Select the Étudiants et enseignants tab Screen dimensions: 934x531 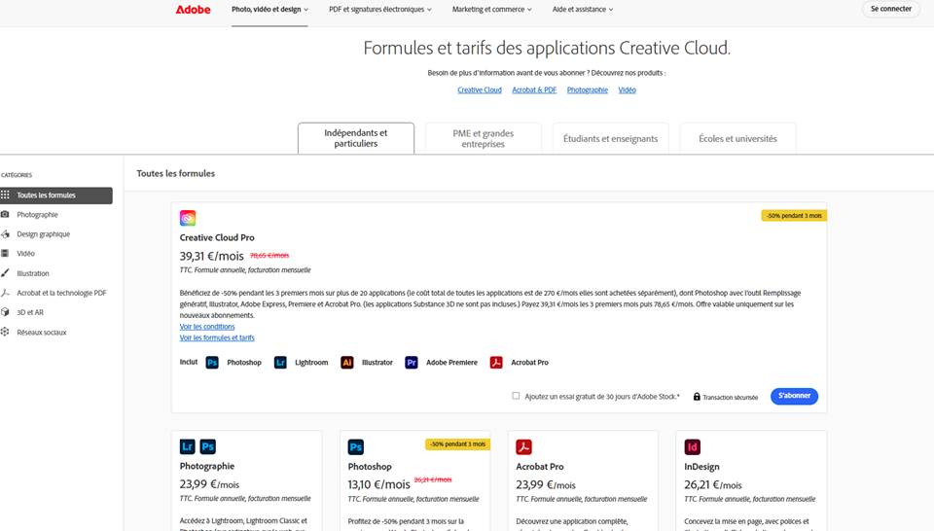point(610,139)
